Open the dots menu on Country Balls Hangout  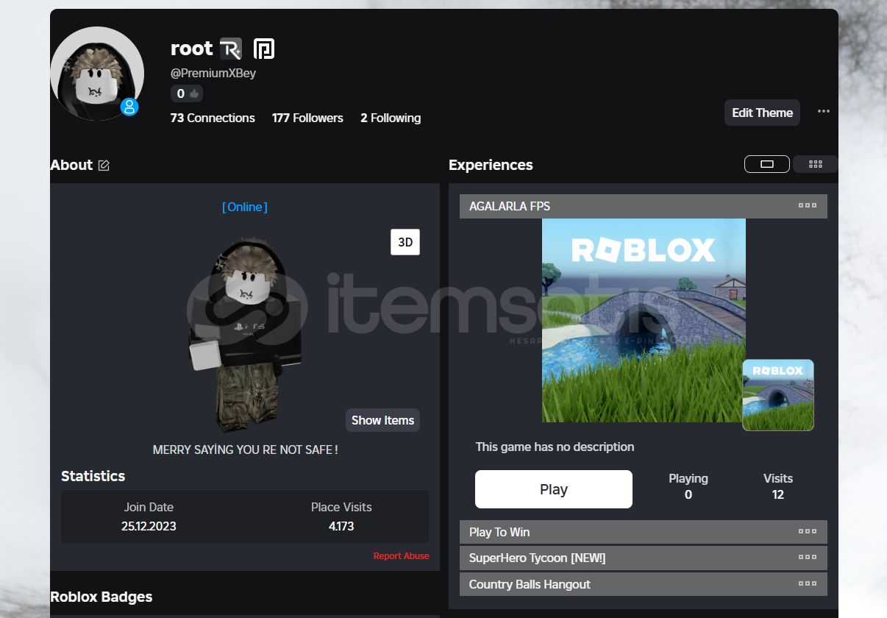[808, 583]
